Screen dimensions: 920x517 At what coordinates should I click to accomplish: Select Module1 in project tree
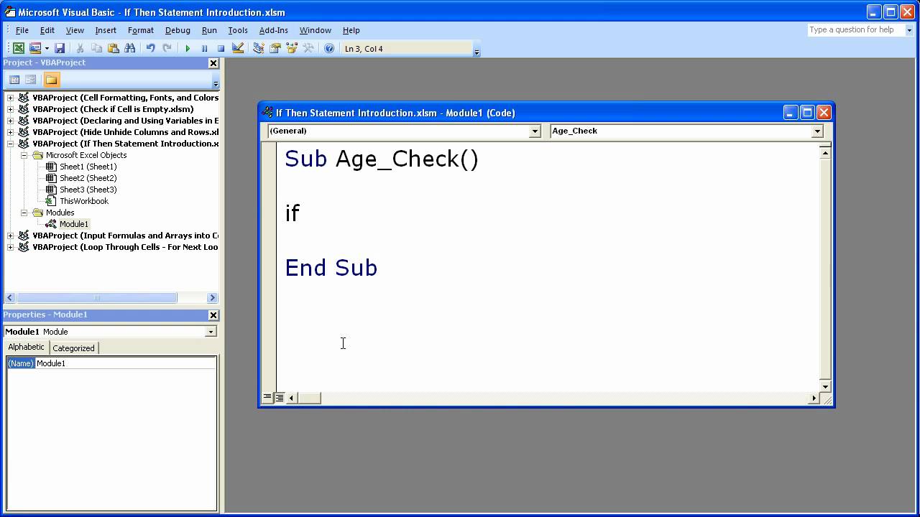click(73, 224)
